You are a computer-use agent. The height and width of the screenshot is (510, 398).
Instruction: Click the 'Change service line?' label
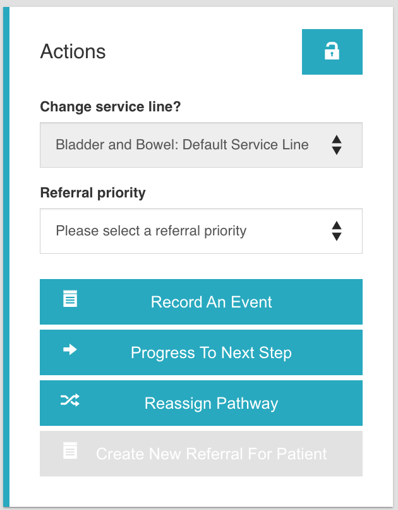click(x=110, y=107)
